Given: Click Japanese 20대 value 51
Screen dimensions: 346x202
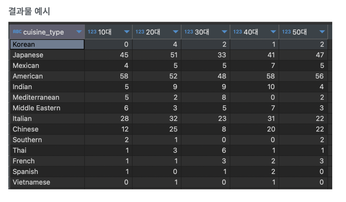Looking at the screenshot, I should point(173,55).
